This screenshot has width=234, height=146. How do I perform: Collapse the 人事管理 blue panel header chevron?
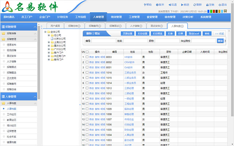tap(35, 97)
